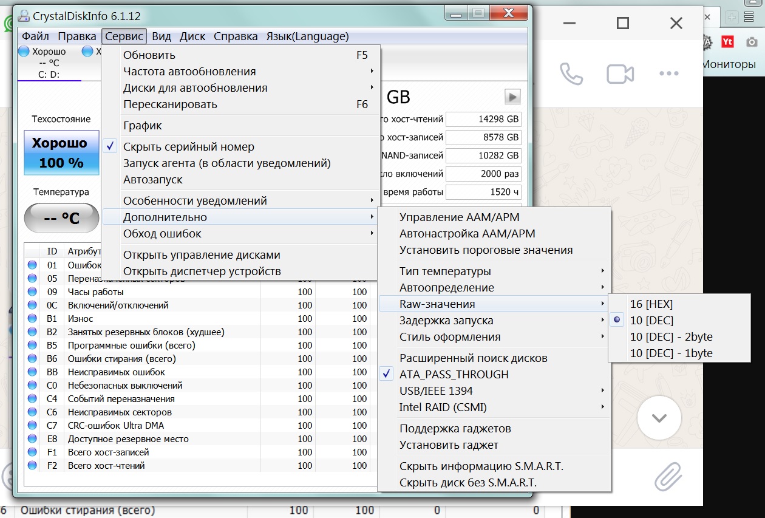Click blue status dot of row F2
Image resolution: width=765 pixels, height=518 pixels.
coord(32,466)
